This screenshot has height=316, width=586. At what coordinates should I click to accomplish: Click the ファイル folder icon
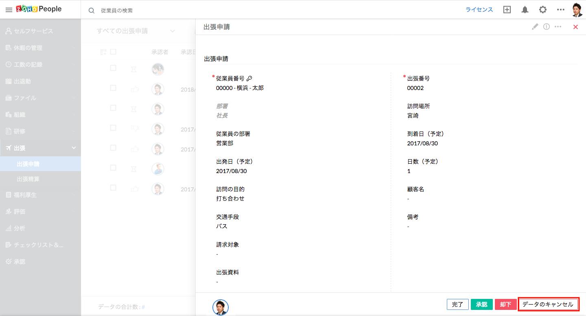[9, 98]
